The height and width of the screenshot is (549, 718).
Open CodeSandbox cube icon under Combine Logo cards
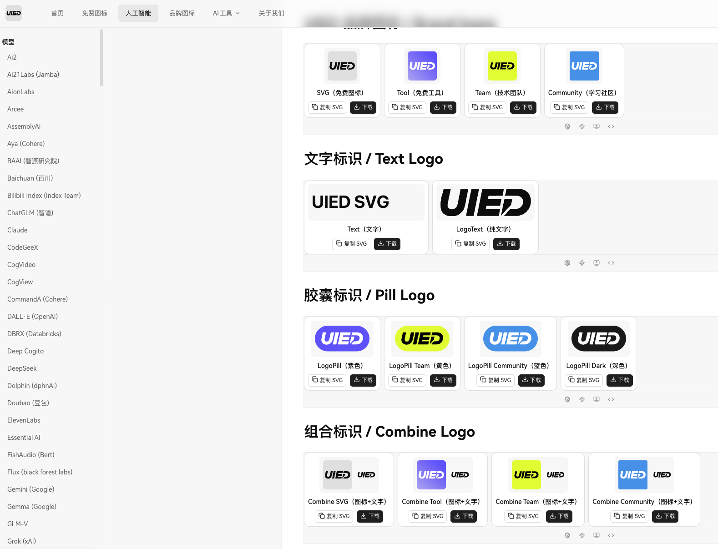coord(567,535)
